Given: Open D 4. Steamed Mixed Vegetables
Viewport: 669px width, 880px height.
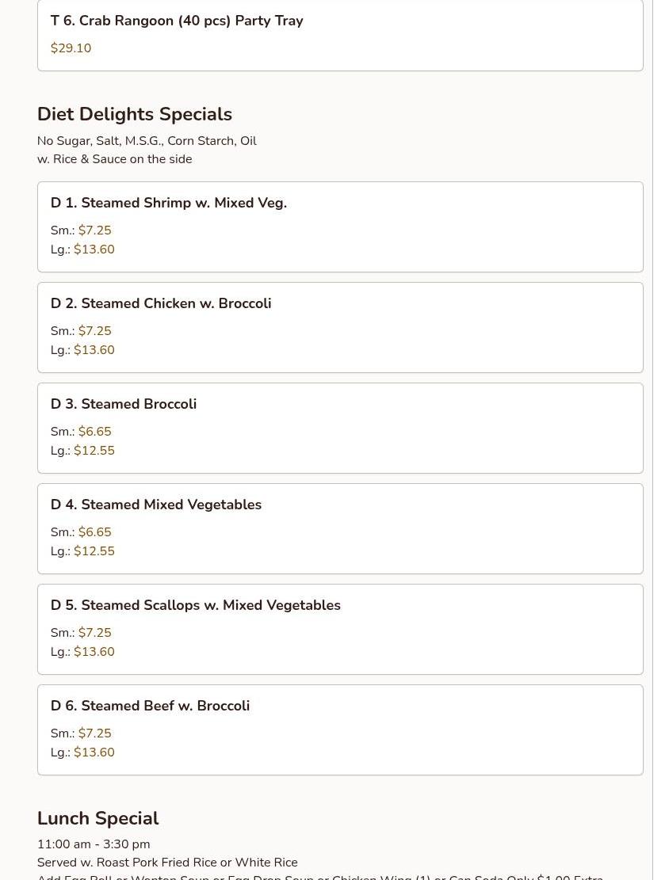Looking at the screenshot, I should pyautogui.click(x=155, y=505).
